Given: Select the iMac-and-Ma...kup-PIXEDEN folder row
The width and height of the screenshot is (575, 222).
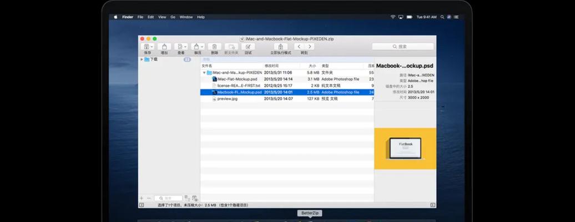Looking at the screenshot, I should pos(287,73).
